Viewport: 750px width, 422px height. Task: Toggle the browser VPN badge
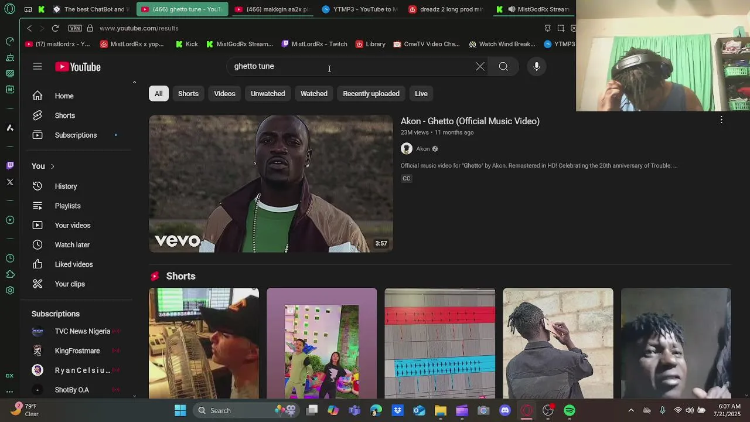click(x=75, y=28)
